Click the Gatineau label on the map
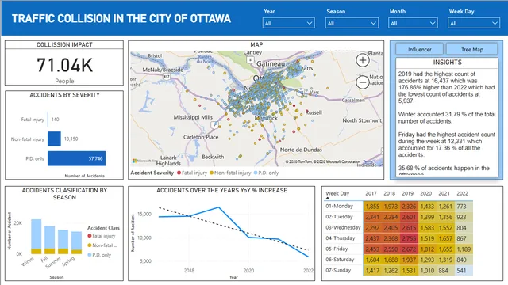The width and height of the screenshot is (508, 285). [271, 63]
